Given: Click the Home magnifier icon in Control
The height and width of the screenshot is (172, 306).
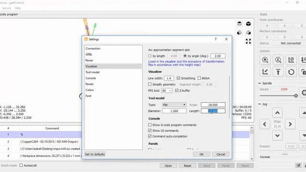Looking at the screenshot, I should (x=265, y=60).
